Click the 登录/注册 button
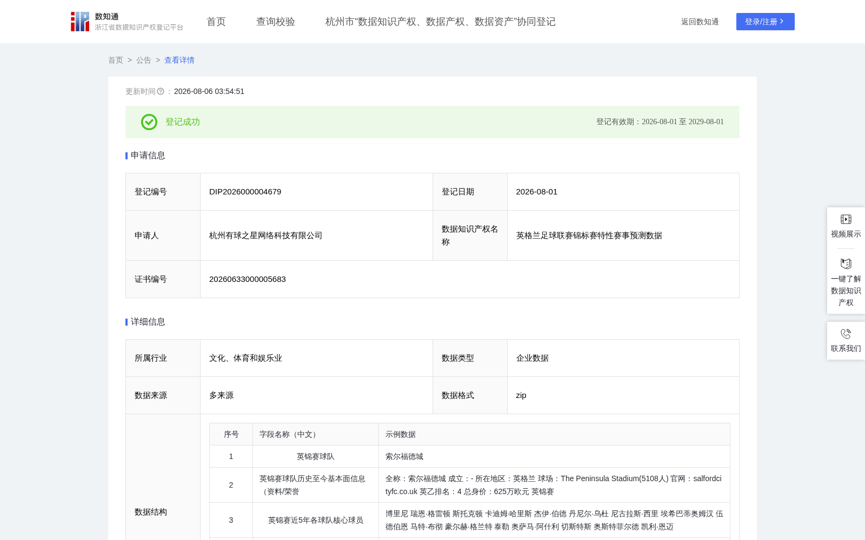The height and width of the screenshot is (540, 865). pyautogui.click(x=766, y=22)
